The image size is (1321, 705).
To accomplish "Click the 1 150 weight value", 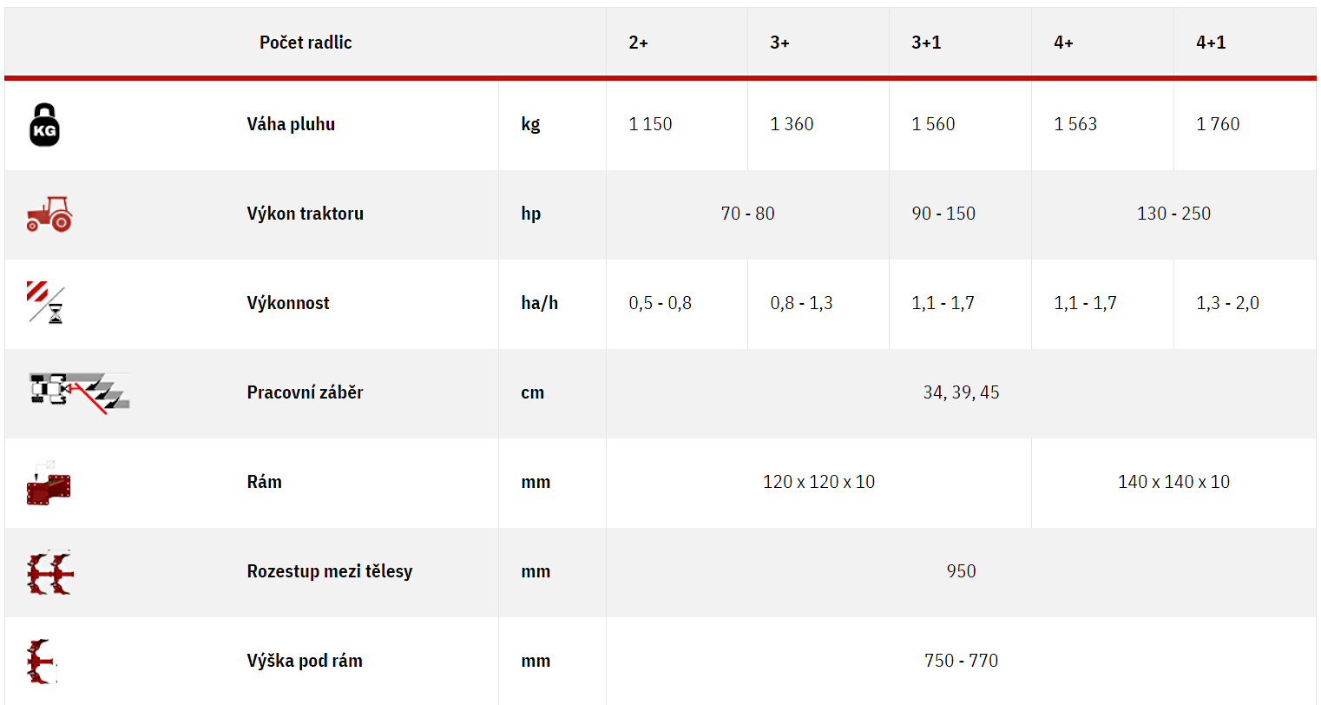I will pos(650,124).
